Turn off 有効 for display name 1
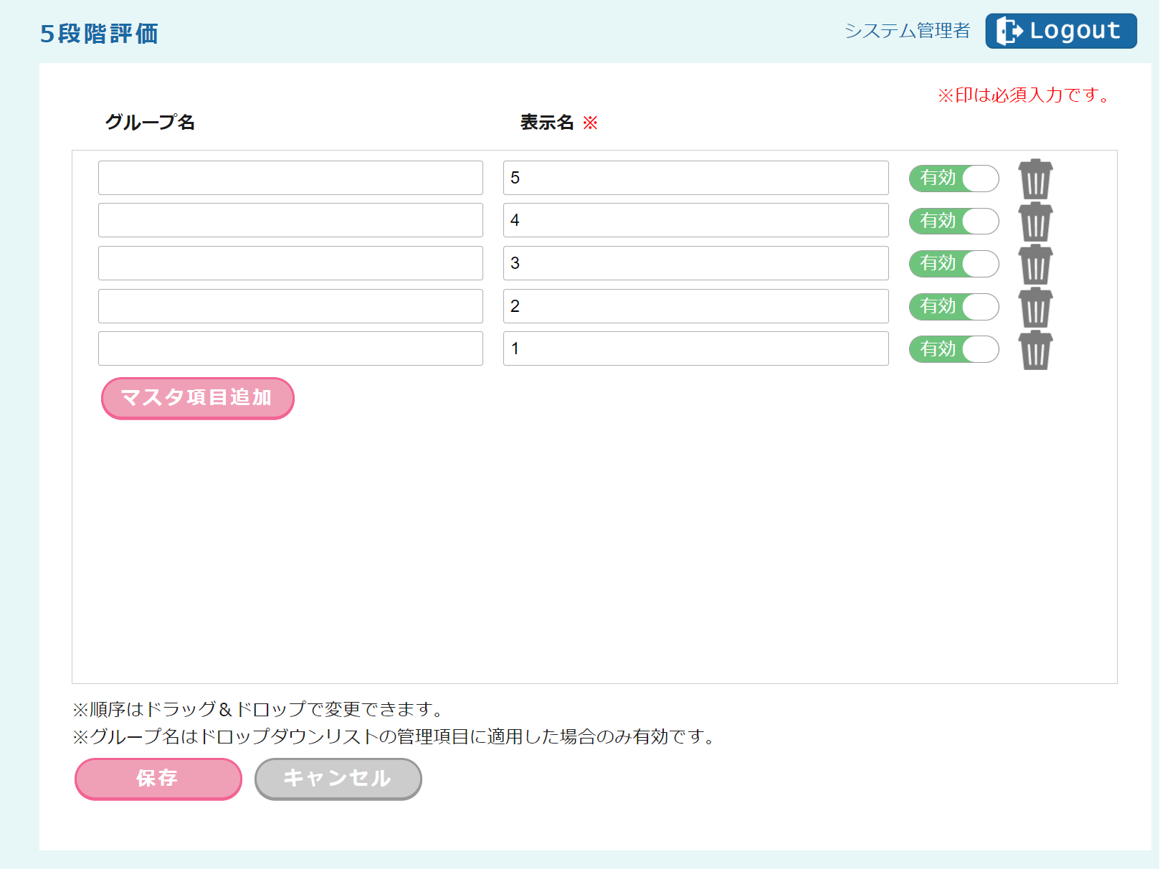This screenshot has height=869, width=1160. point(954,349)
